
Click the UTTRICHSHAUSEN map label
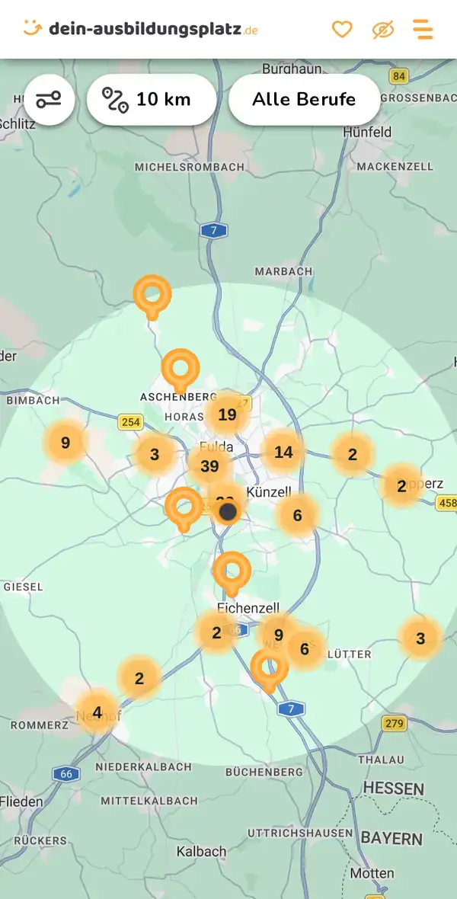tap(300, 833)
